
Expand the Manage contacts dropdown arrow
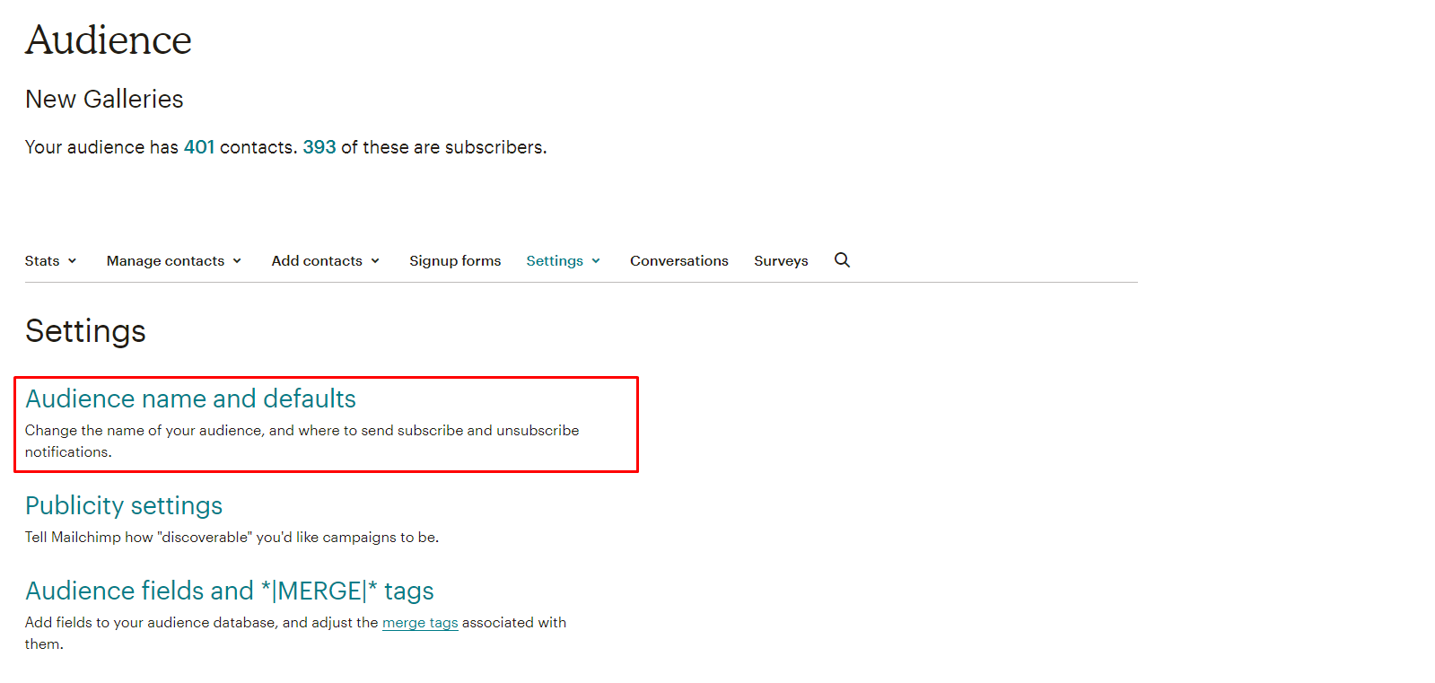click(237, 261)
